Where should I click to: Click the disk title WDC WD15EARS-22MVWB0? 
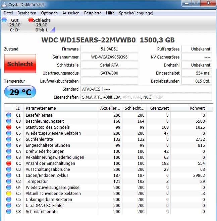tap(89, 40)
